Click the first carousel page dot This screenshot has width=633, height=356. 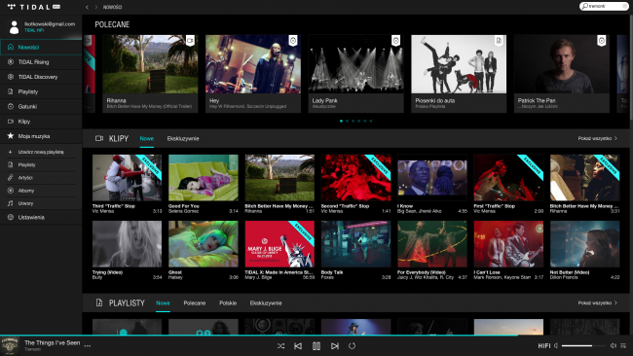coord(341,121)
